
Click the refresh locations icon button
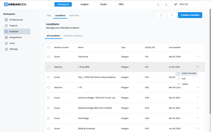pos(161,15)
